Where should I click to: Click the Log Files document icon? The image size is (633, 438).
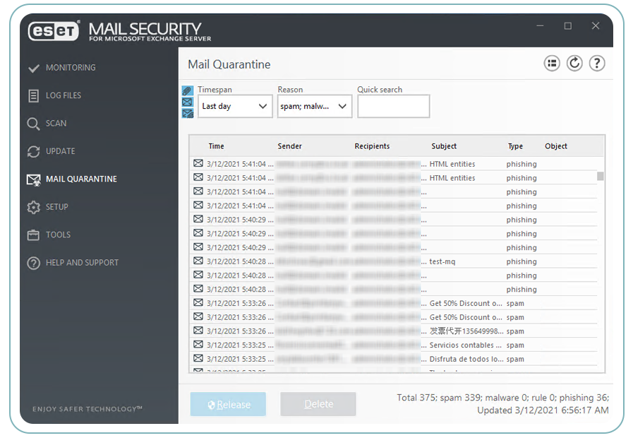[33, 96]
